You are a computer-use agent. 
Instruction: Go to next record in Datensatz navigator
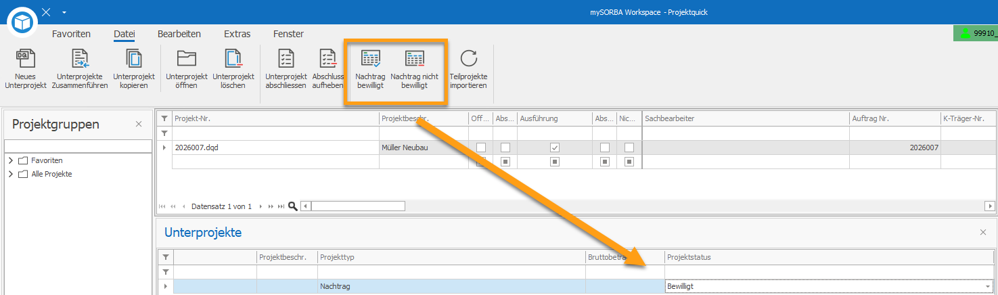(261, 206)
